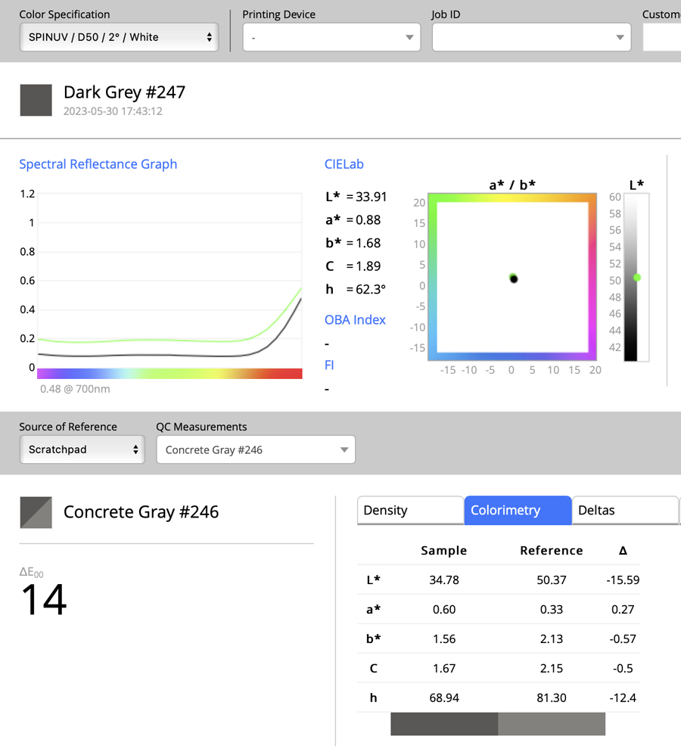Click the spectrum color bar under graph

click(x=169, y=374)
